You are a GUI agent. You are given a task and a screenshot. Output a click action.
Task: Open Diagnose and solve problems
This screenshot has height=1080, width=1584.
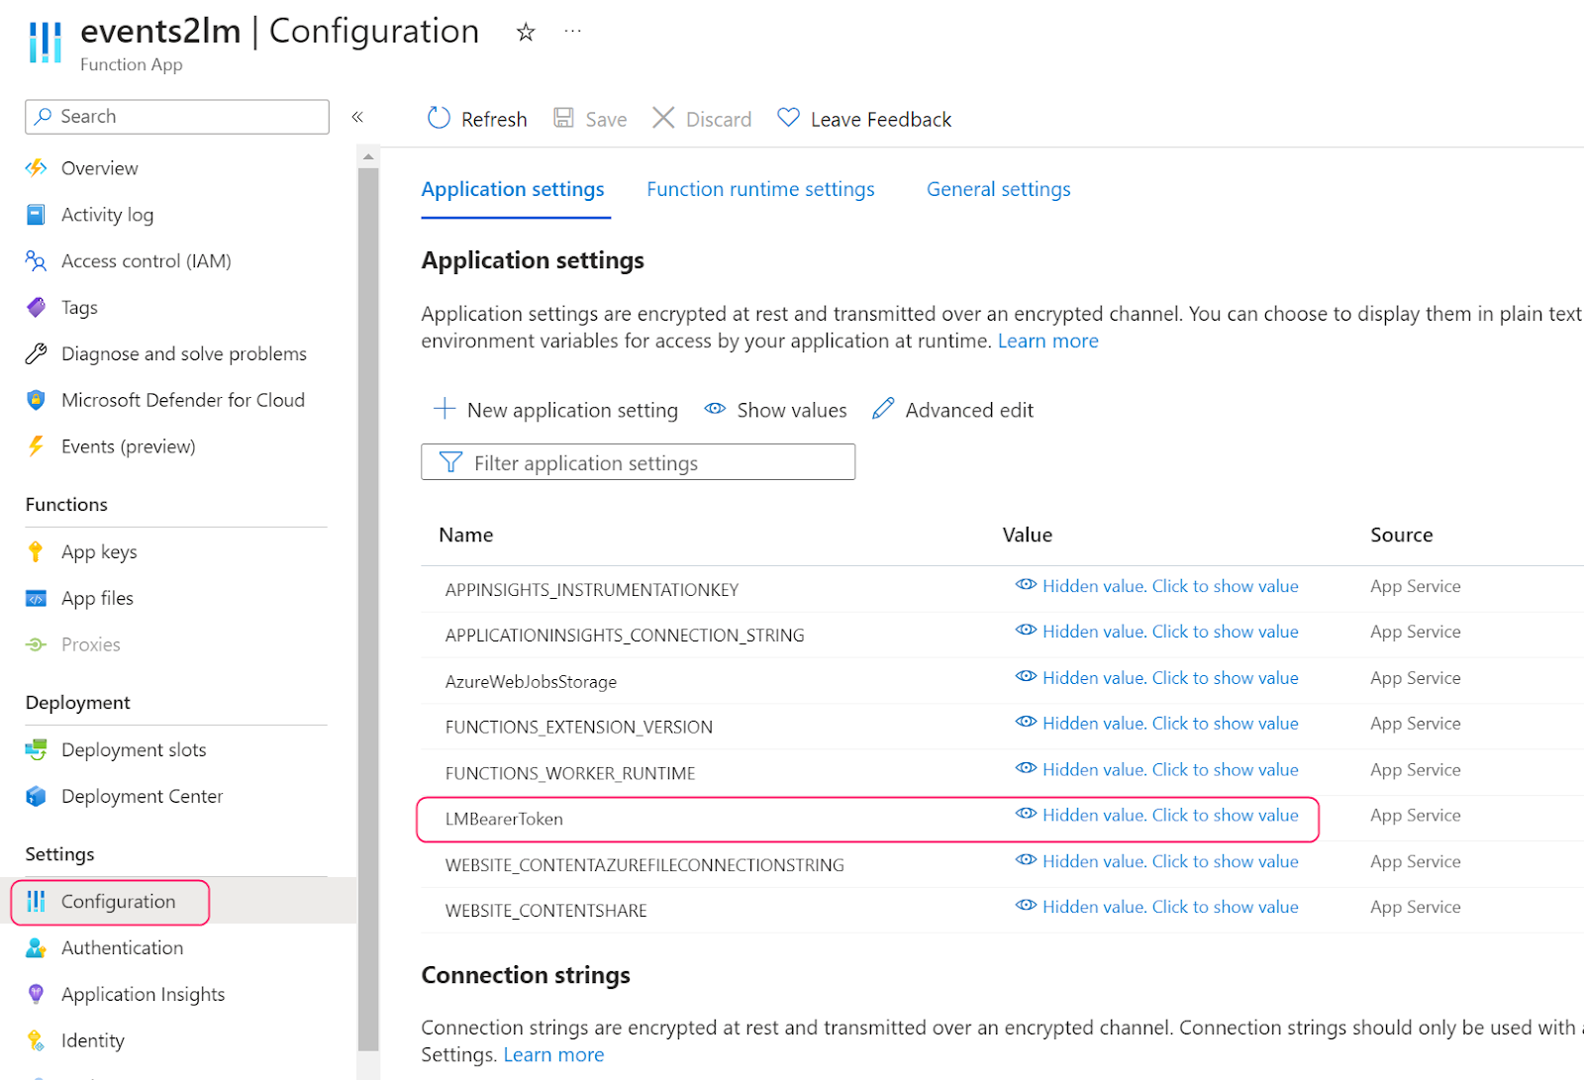(183, 353)
